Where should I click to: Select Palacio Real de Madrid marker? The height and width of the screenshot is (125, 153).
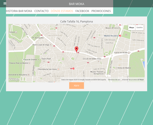(29, 63)
